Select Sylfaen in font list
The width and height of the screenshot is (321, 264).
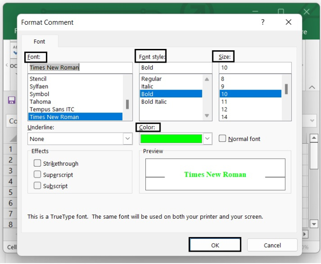pyautogui.click(x=75, y=86)
